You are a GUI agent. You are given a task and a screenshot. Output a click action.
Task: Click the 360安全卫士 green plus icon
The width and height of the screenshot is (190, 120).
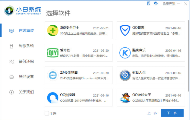(53, 30)
